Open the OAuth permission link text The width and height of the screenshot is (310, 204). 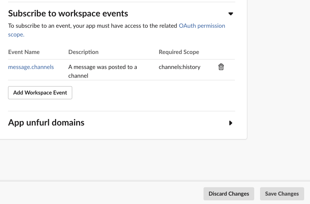click(202, 26)
